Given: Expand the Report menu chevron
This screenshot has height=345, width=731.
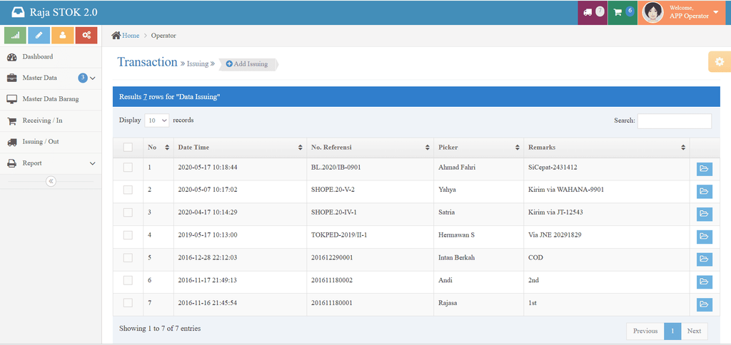Looking at the screenshot, I should point(92,163).
